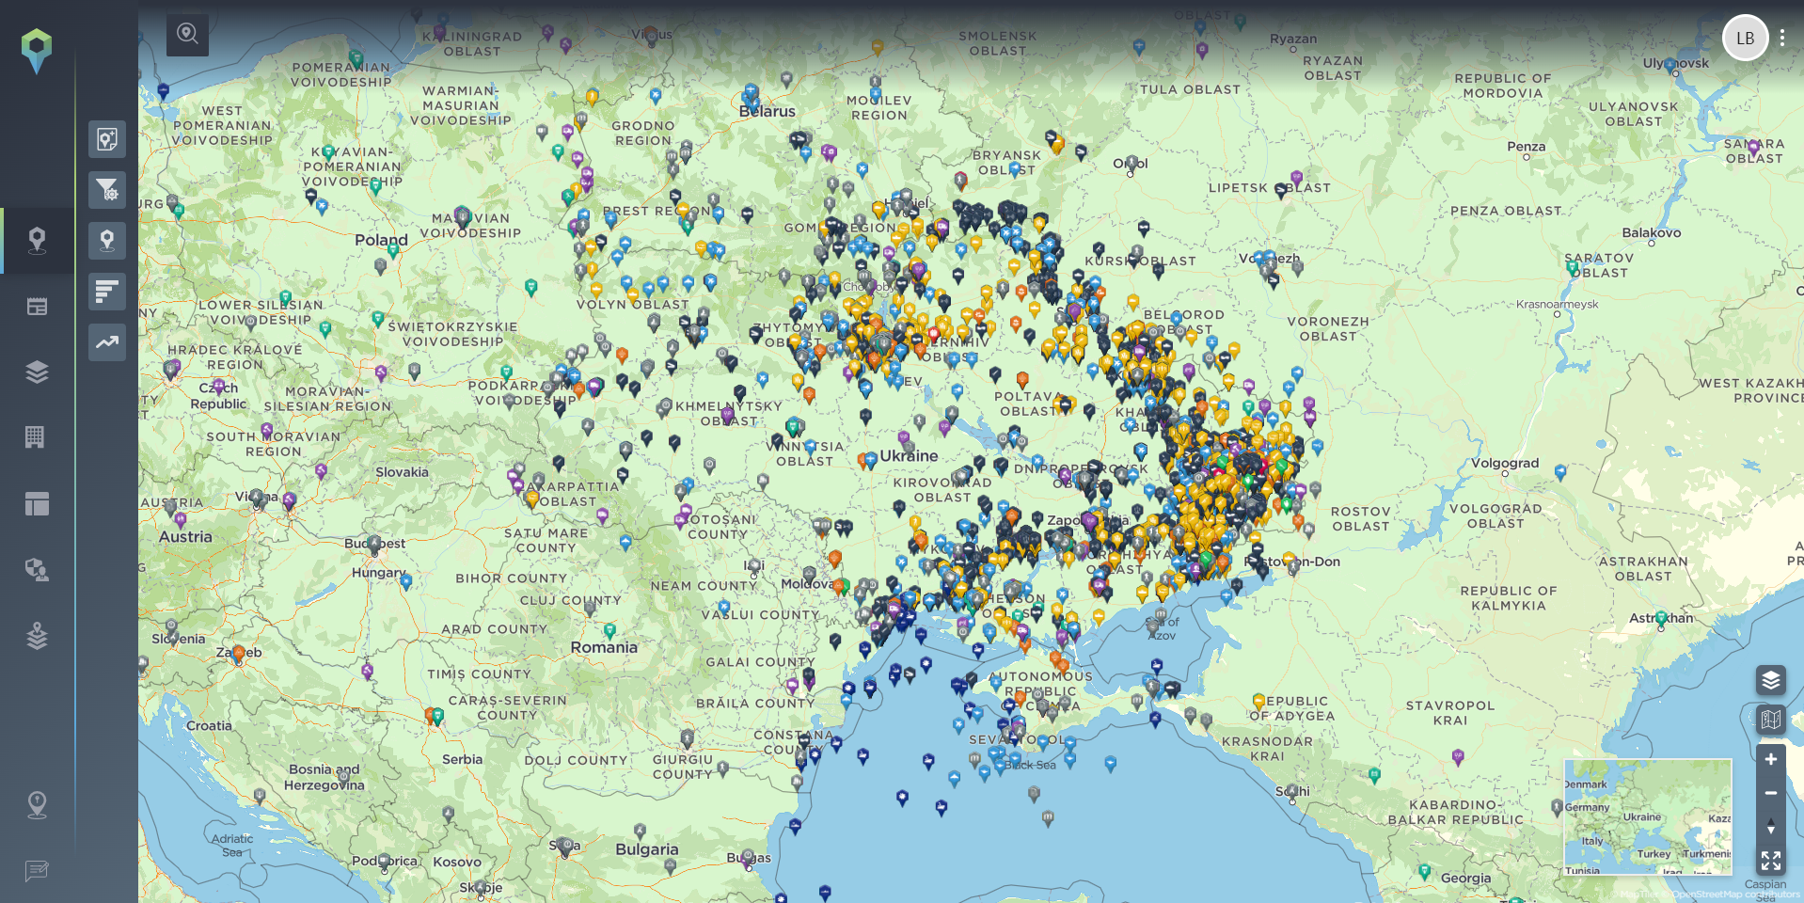Zoom out with the minus button
The width and height of the screenshot is (1804, 903).
pos(1771,794)
